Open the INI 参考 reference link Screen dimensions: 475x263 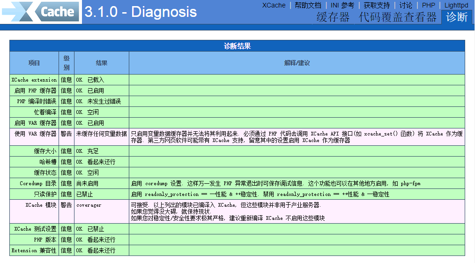342,5
